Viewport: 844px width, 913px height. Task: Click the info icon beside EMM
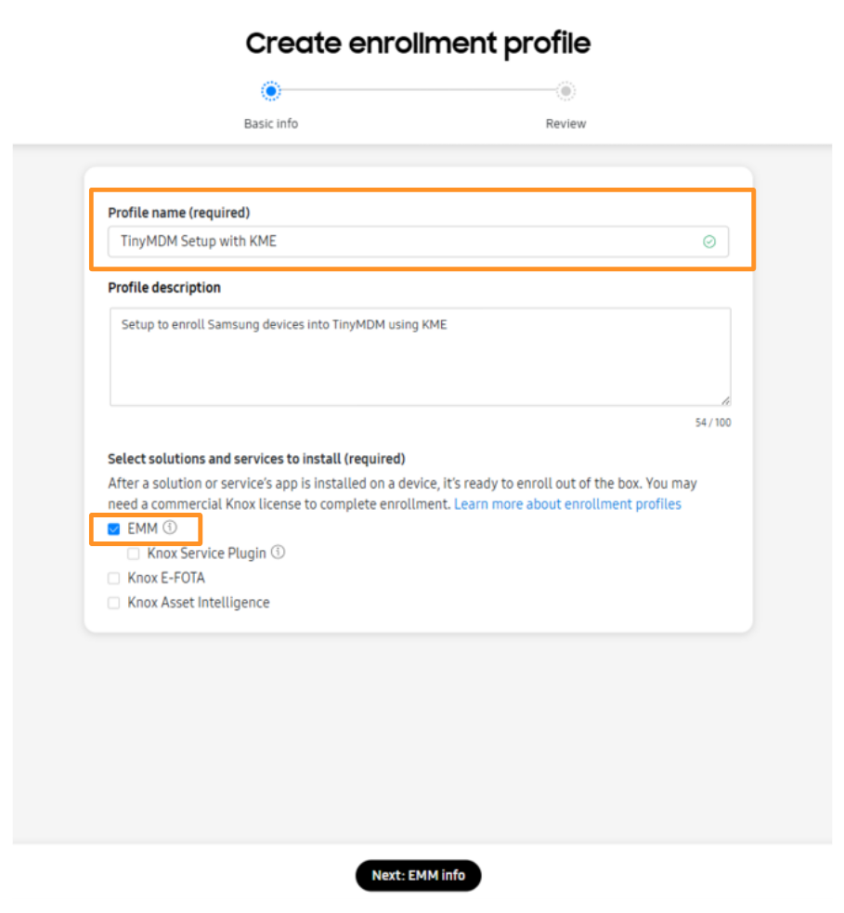pos(169,528)
